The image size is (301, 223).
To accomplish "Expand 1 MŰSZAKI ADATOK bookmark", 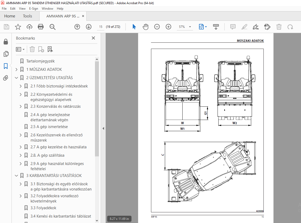I will [x=16, y=69].
